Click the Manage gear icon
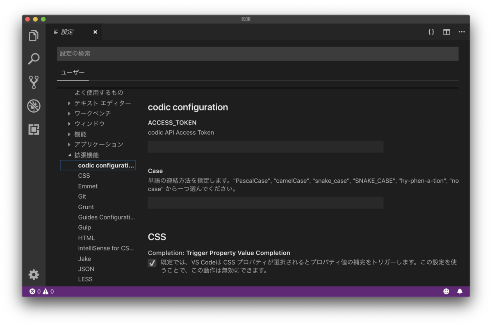The image size is (492, 326). (34, 274)
